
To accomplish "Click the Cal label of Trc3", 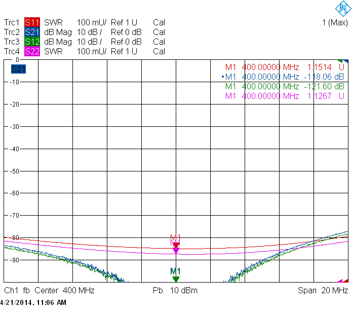I will [159, 42].
